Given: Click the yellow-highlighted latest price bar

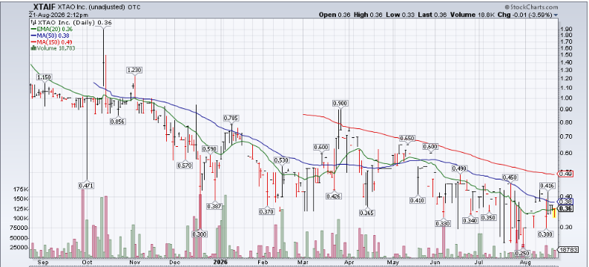Looking at the screenshot, I should [555, 213].
